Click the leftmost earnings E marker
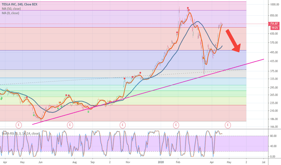281x165 pixels. click(x=19, y=125)
